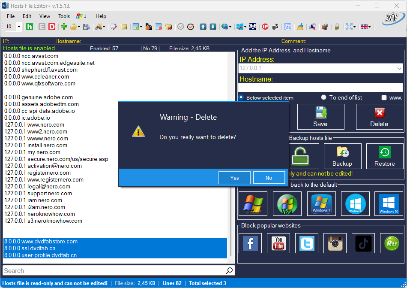
Task: Click the padlock toolbar icon
Action: pyautogui.click(x=337, y=27)
